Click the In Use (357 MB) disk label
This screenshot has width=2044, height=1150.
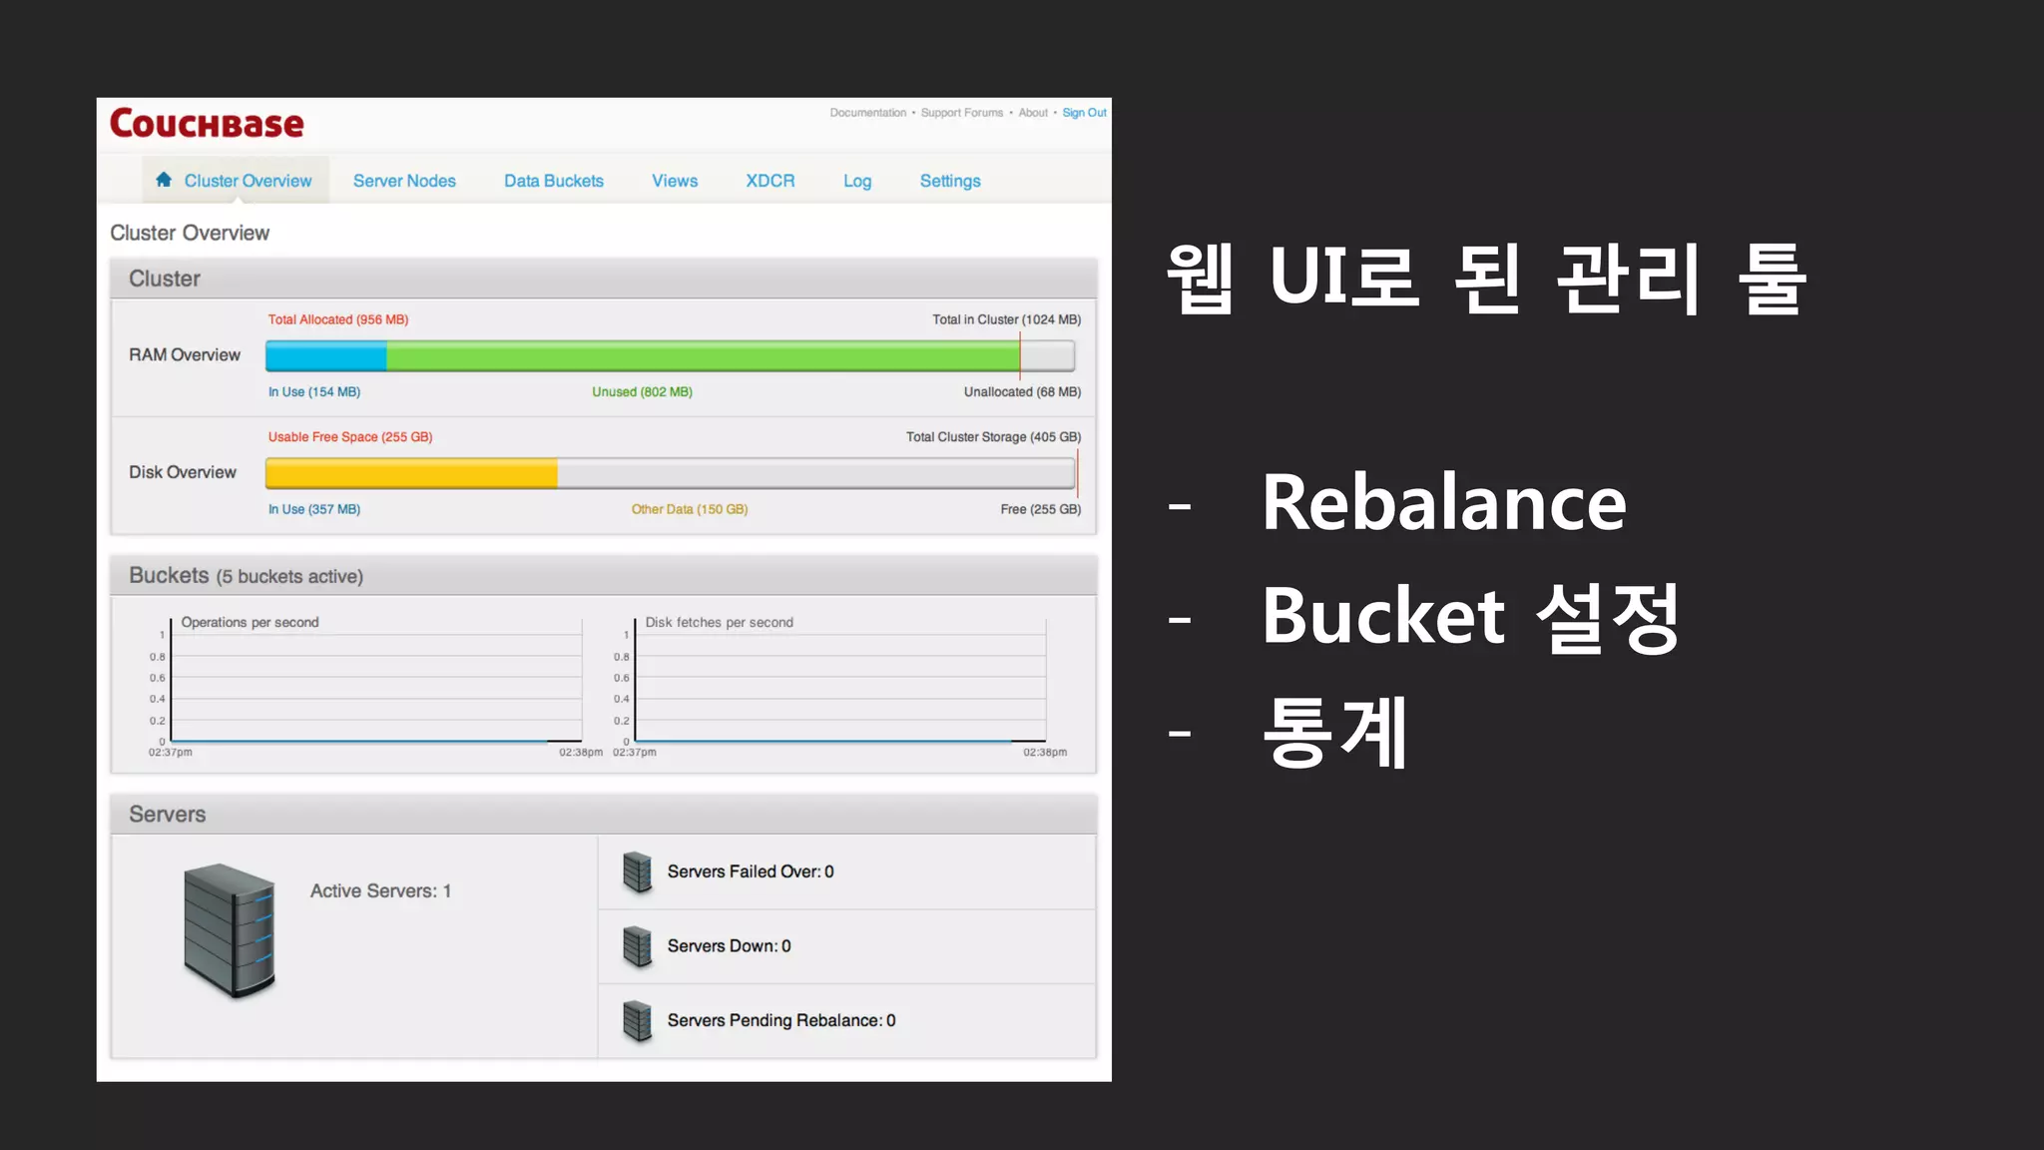click(x=314, y=509)
